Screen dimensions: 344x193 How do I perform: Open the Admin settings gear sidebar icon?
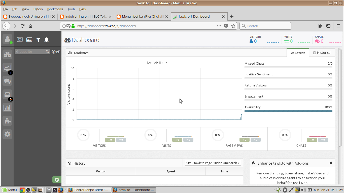coord(7,134)
